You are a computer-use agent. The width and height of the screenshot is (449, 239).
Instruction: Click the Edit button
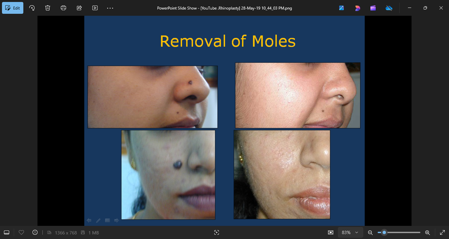(13, 8)
